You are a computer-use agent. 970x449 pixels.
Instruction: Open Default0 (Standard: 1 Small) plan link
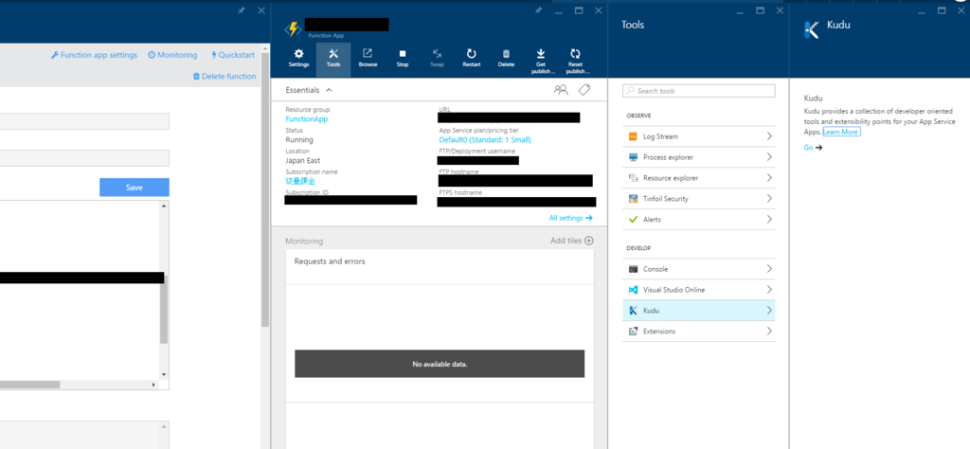(x=485, y=140)
